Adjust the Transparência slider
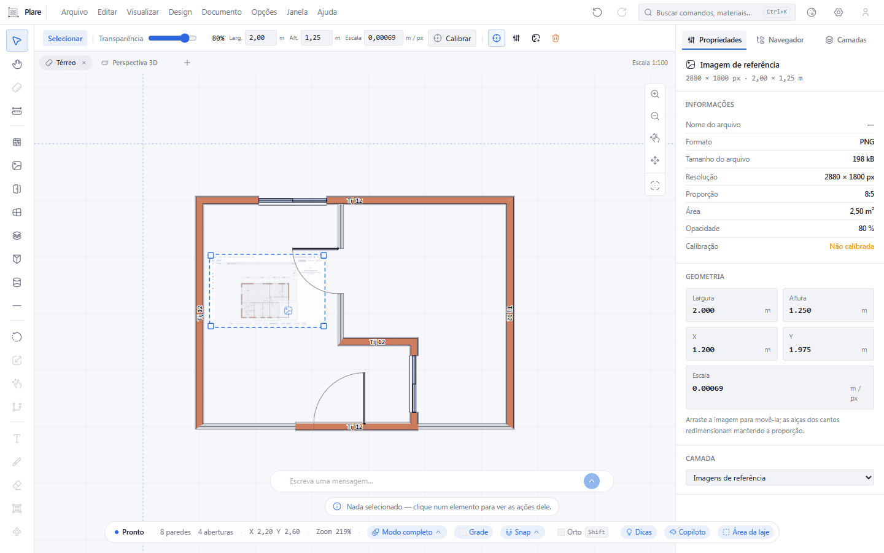This screenshot has height=553, width=884. [x=173, y=38]
